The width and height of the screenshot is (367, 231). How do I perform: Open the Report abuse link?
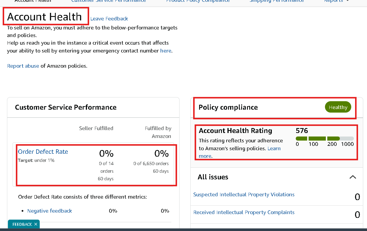(x=23, y=66)
